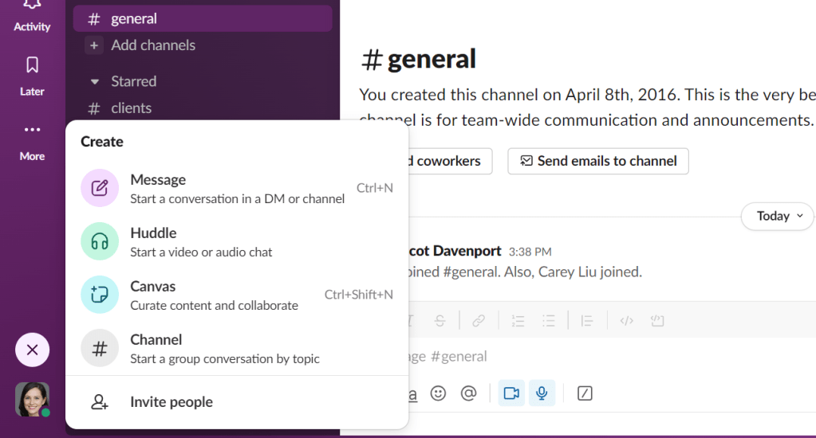816x438 pixels.
Task: Click the Message compose pencil icon
Action: point(100,188)
